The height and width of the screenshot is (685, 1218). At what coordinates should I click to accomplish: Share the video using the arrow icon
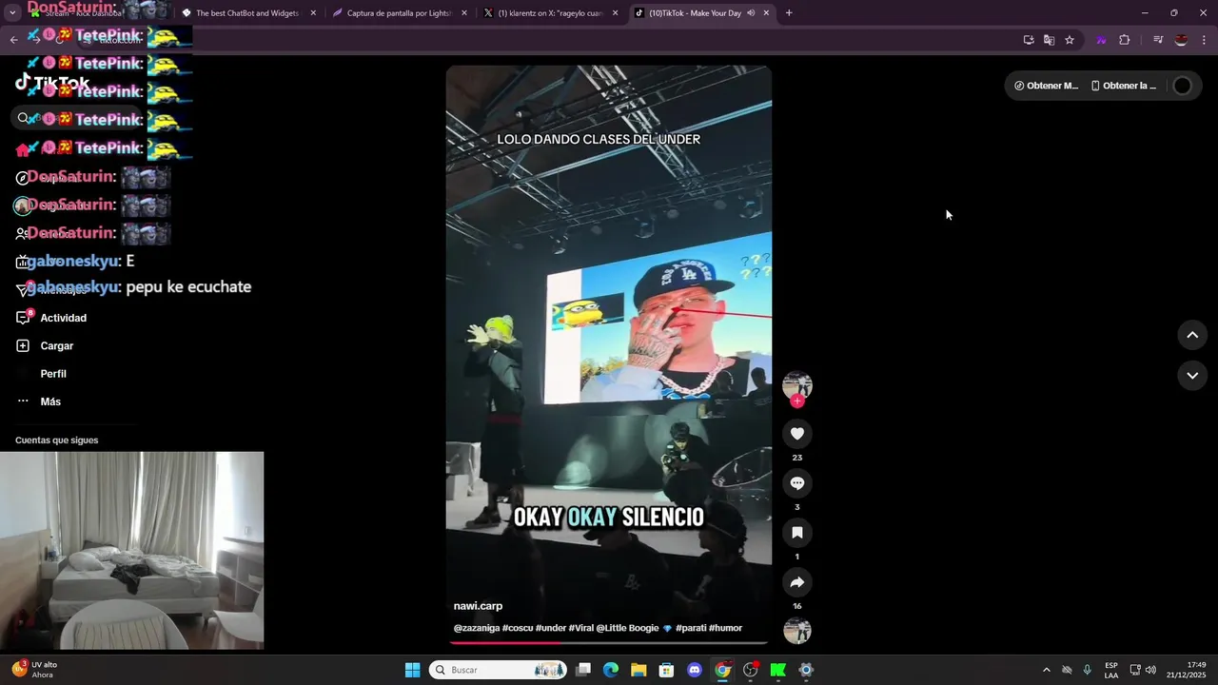click(797, 582)
